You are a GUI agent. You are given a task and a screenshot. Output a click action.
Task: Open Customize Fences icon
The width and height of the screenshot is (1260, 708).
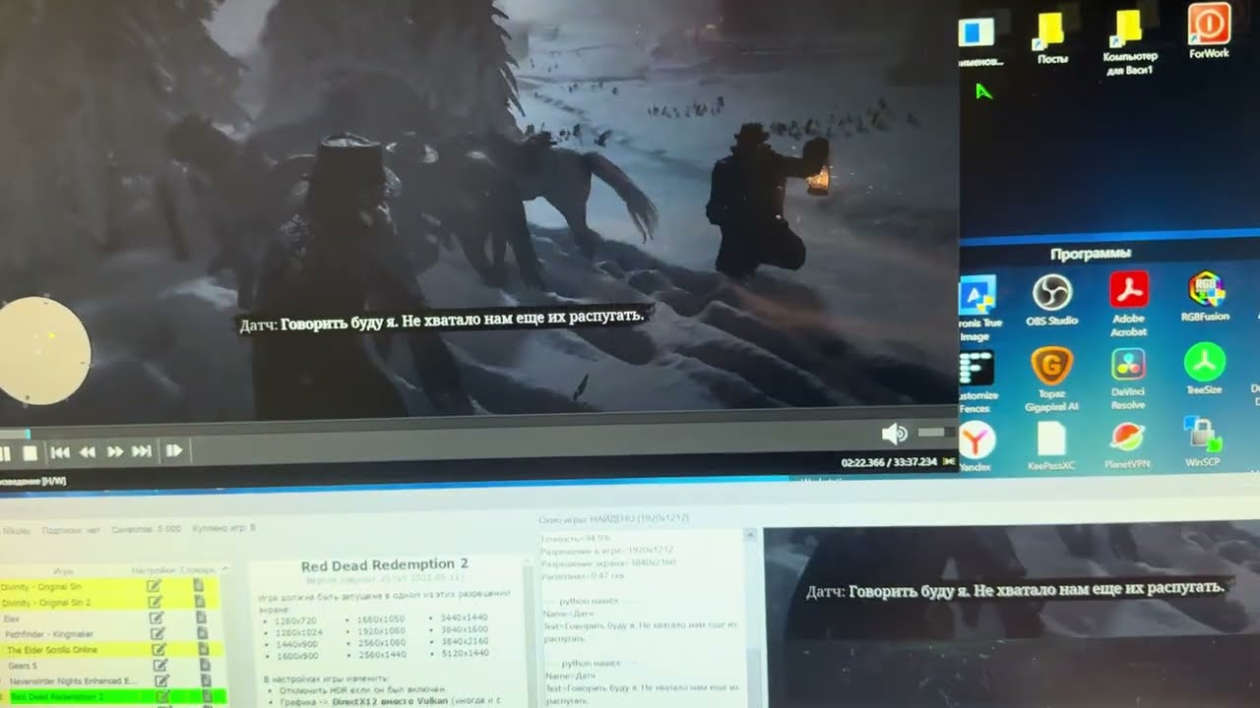click(976, 382)
